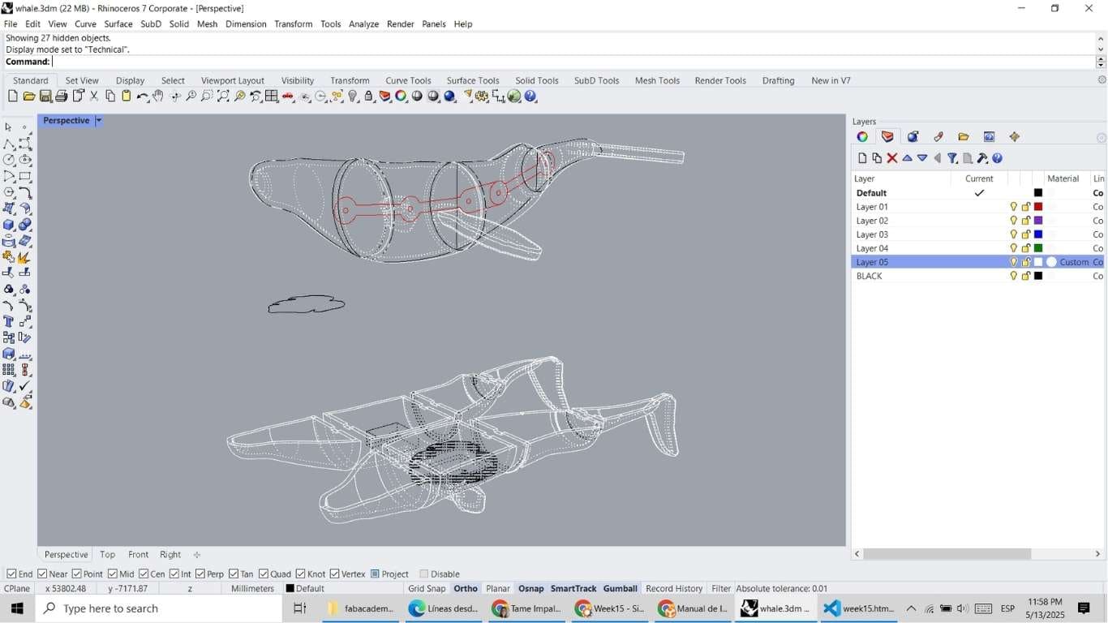This screenshot has height=623, width=1108.
Task: Toggle the End osnap checkbox
Action: click(x=11, y=574)
